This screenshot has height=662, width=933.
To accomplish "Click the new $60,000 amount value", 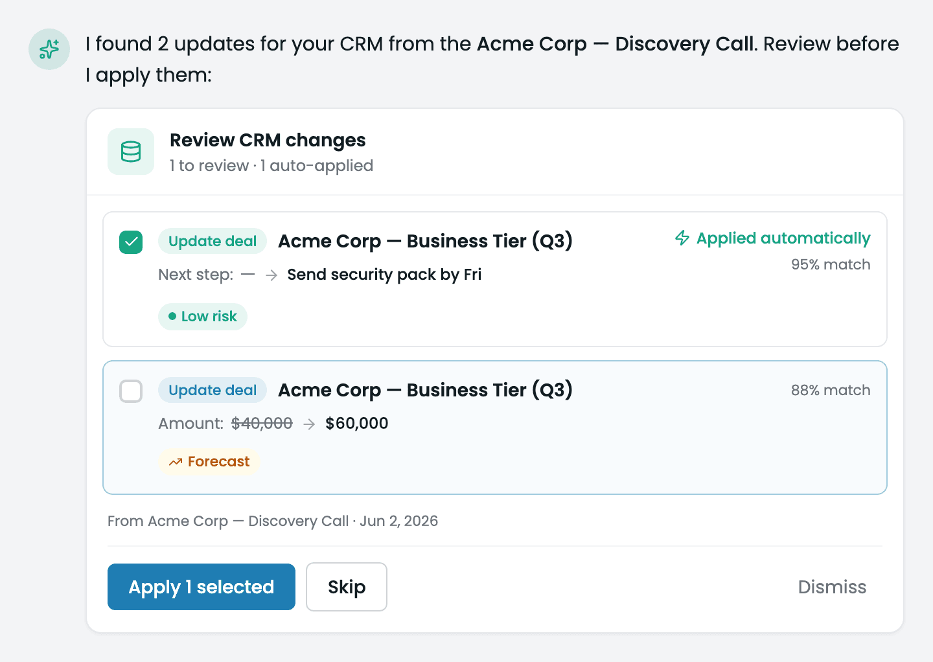I will coord(357,424).
